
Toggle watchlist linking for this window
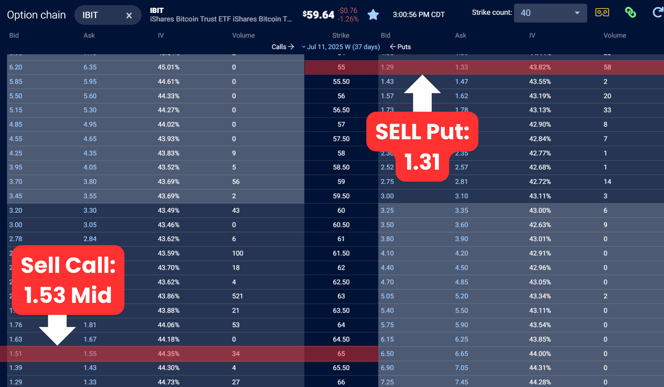pos(630,12)
